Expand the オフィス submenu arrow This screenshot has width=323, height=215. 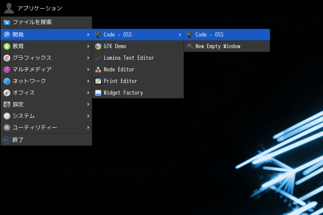point(88,93)
